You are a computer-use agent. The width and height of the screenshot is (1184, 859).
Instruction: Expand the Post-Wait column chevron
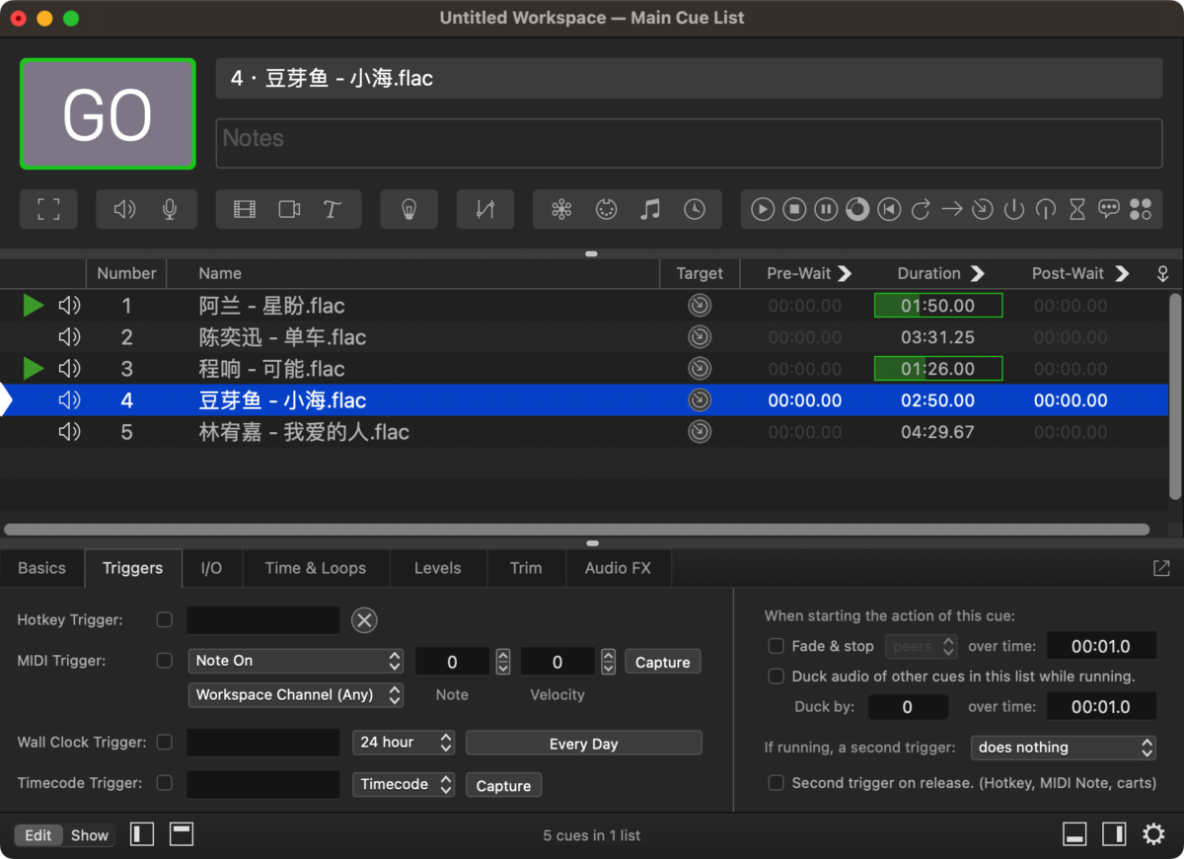pos(1122,273)
